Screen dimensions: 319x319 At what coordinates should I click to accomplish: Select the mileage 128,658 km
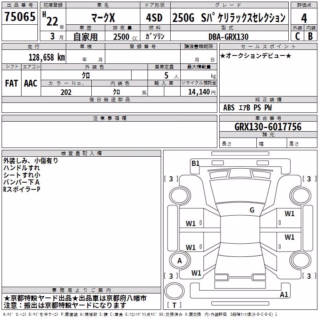tap(47, 57)
